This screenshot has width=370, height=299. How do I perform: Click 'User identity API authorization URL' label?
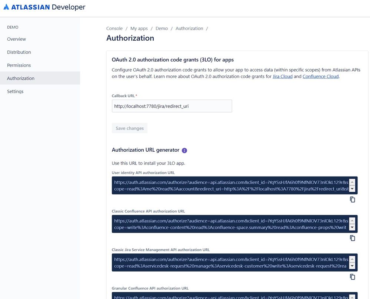pos(143,172)
